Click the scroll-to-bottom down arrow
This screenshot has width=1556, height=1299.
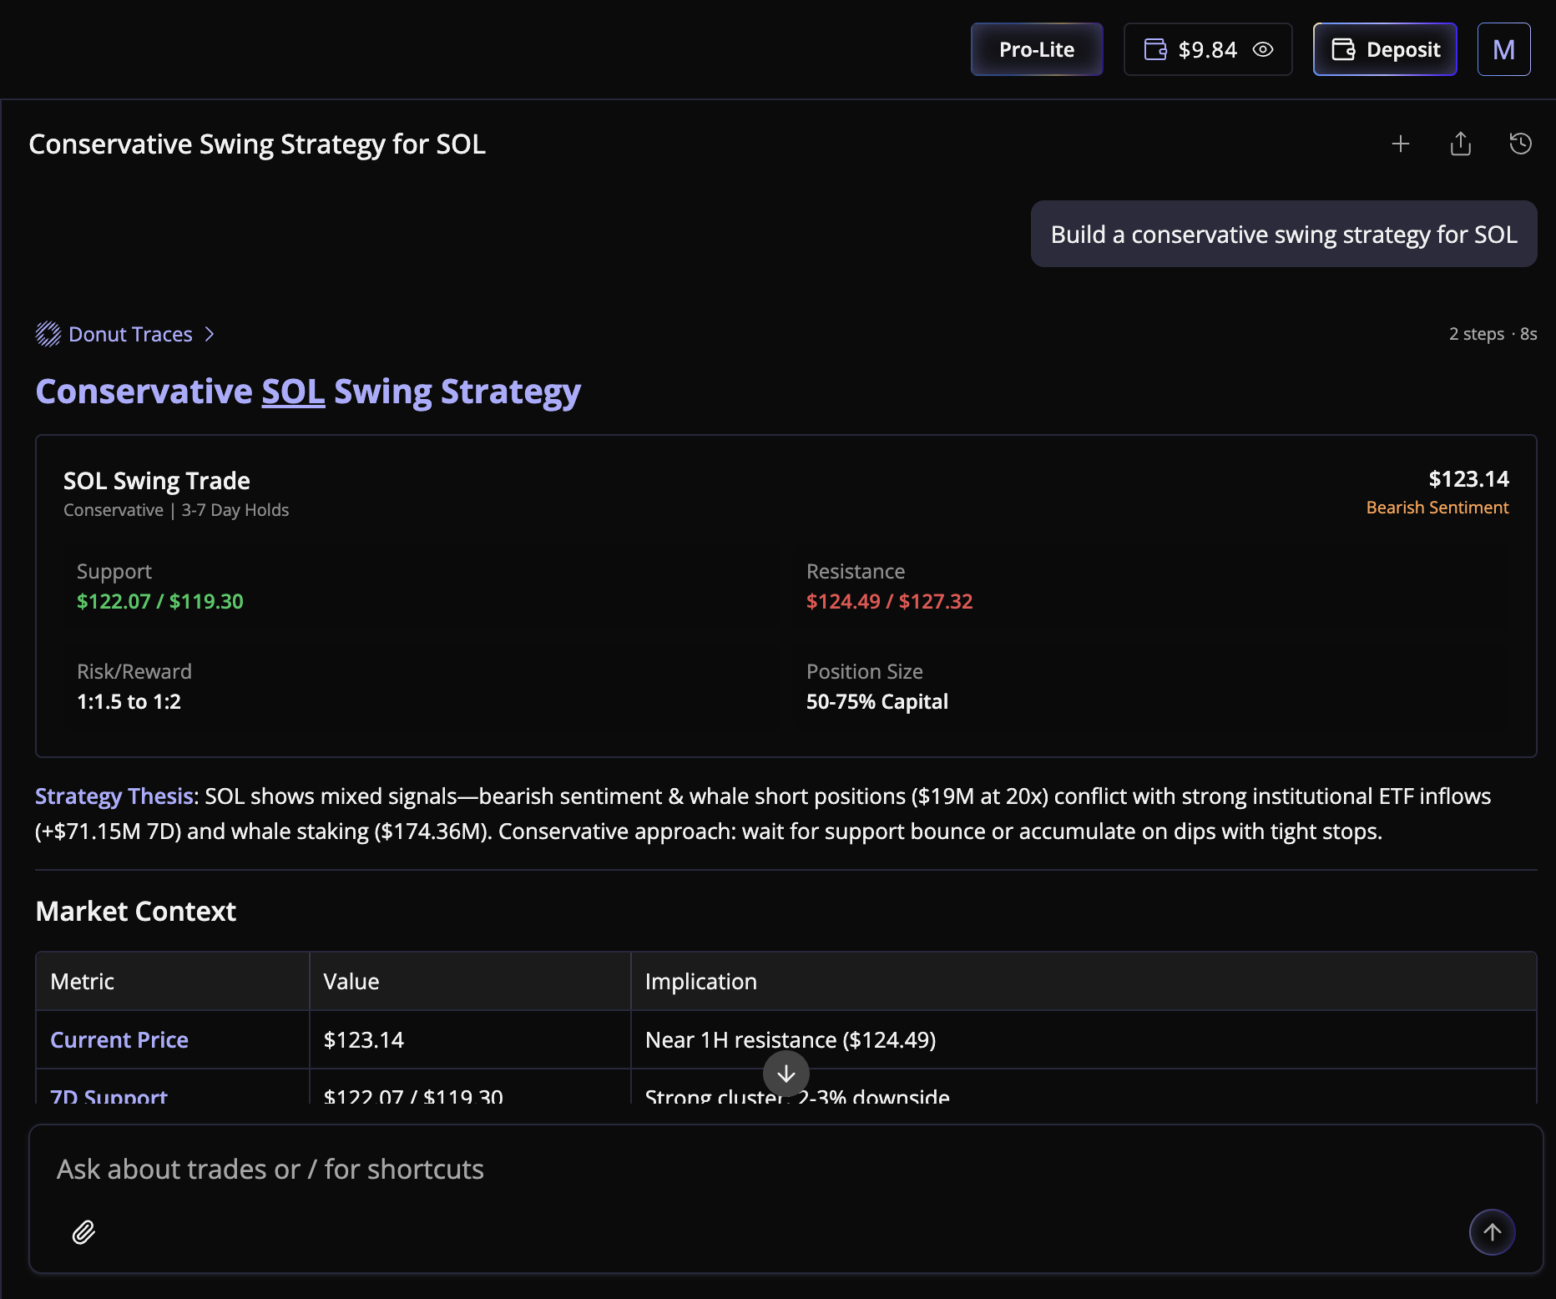786,1074
